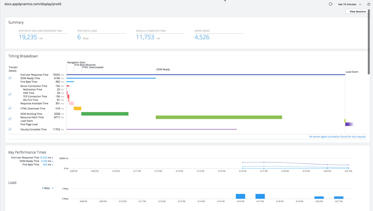Screen dimensions: 373x211
Task: Click the 492 ms First Byte Time value
Action: click(45, 165)
